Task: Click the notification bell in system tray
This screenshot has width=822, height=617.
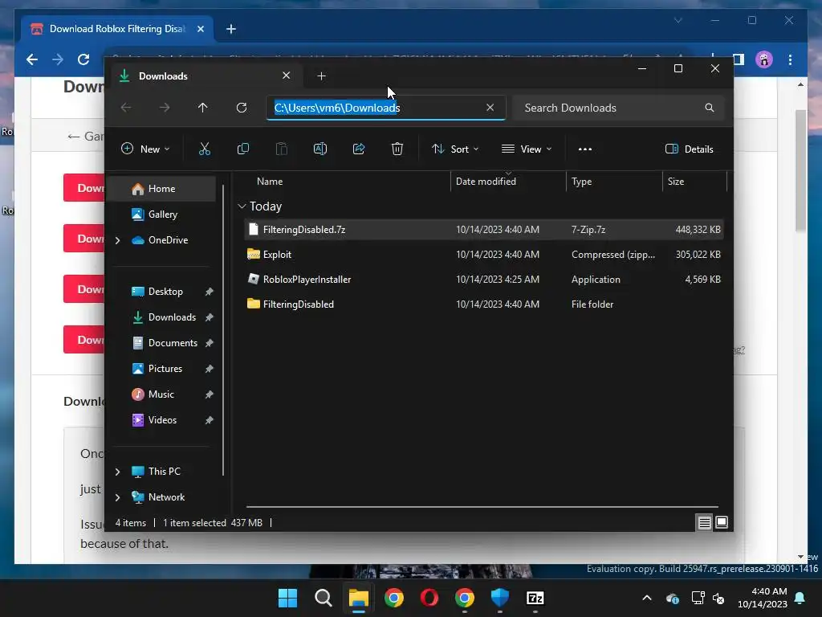Action: (800, 598)
